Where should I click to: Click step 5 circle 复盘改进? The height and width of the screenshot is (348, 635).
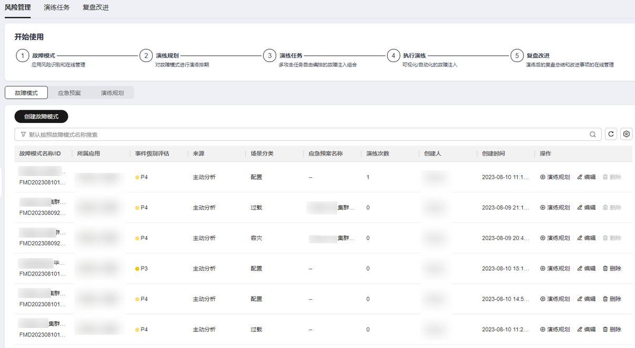pos(517,56)
